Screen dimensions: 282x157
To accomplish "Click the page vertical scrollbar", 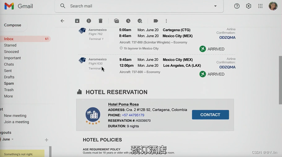I will click(x=280, y=80).
